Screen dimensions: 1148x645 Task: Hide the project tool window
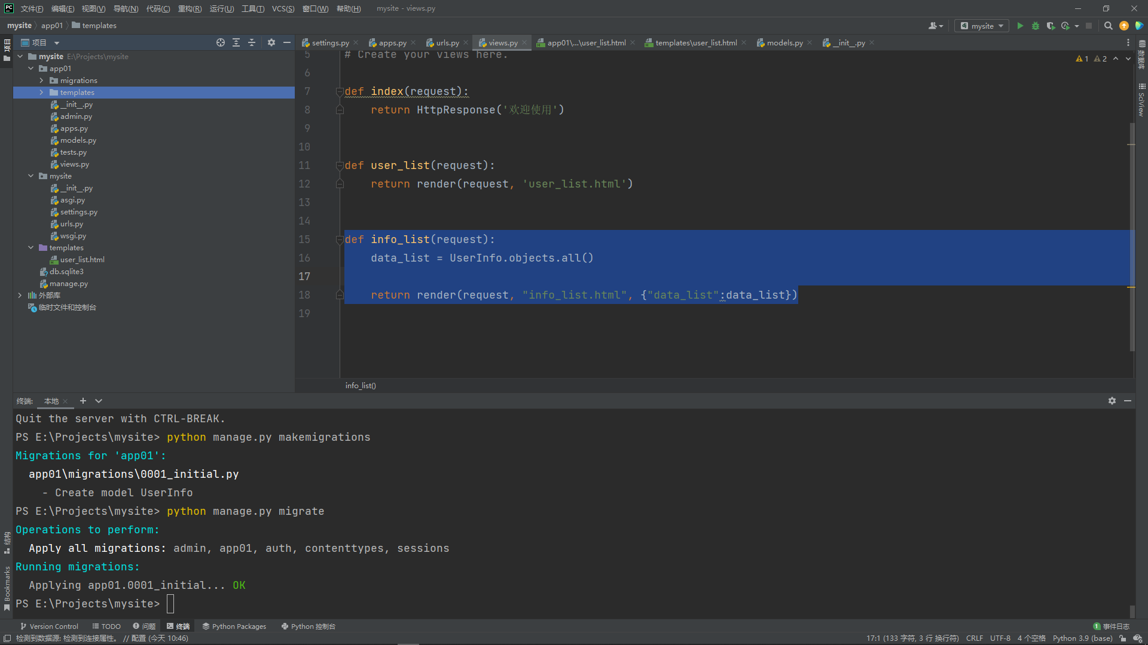click(287, 42)
